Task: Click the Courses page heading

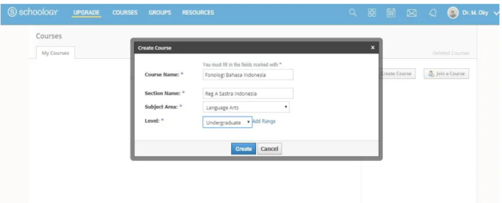Action: coord(49,36)
